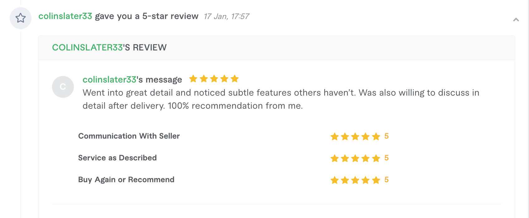Click the Service as Described score 5
This screenshot has height=218, width=529.
pos(386,158)
